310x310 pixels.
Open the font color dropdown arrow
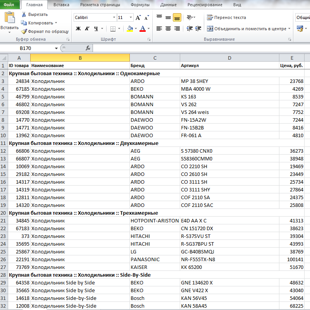point(148,29)
